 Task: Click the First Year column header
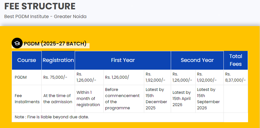pos(123,60)
